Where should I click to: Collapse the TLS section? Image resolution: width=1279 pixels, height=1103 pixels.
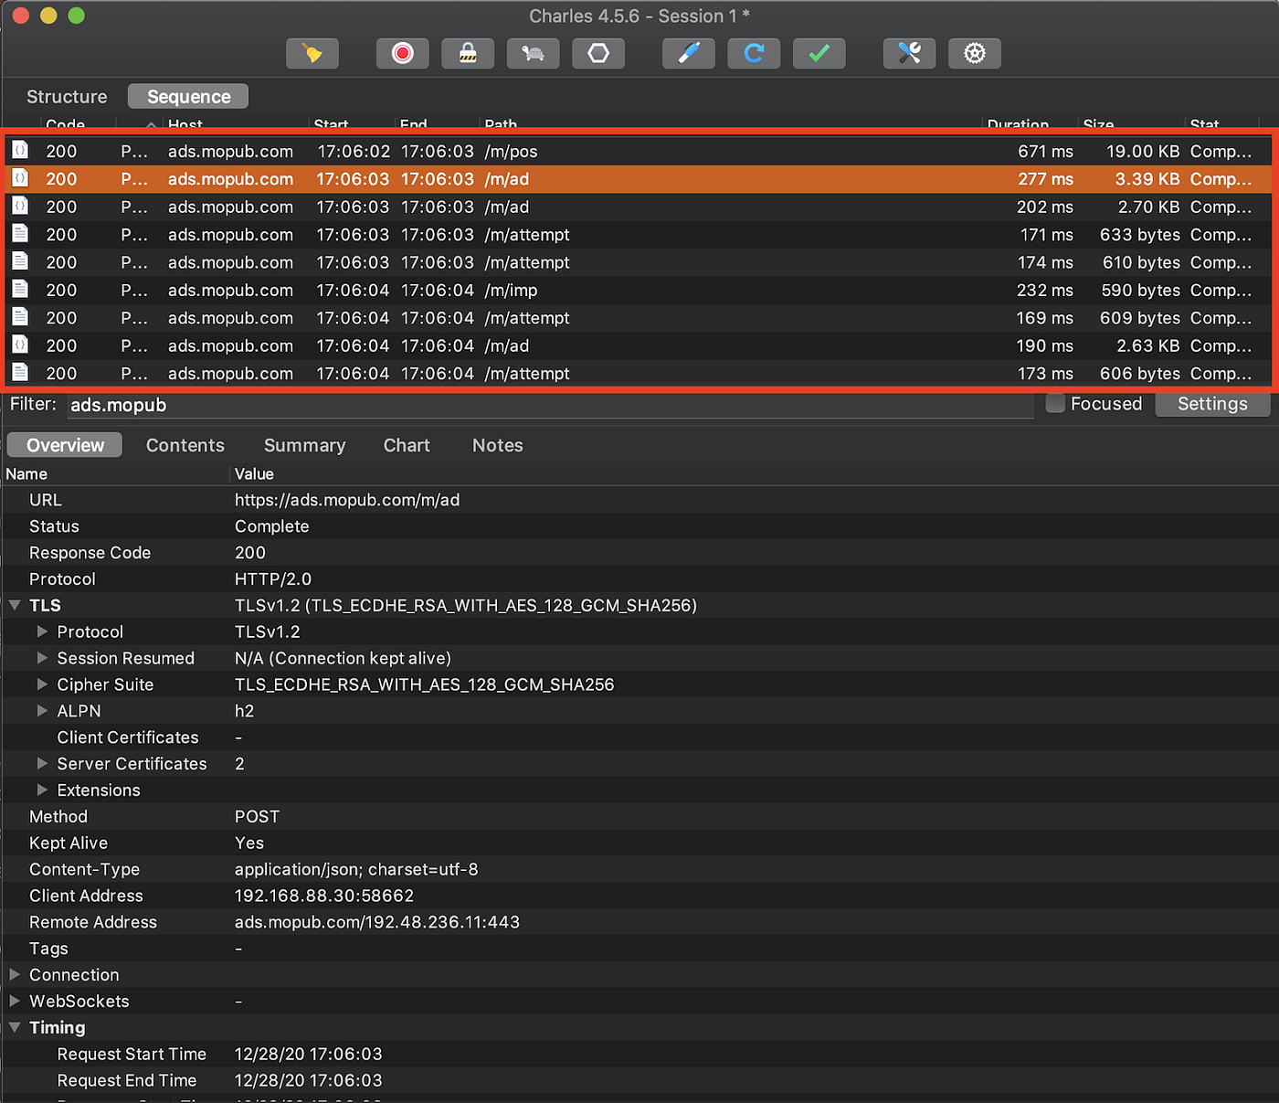click(15, 606)
